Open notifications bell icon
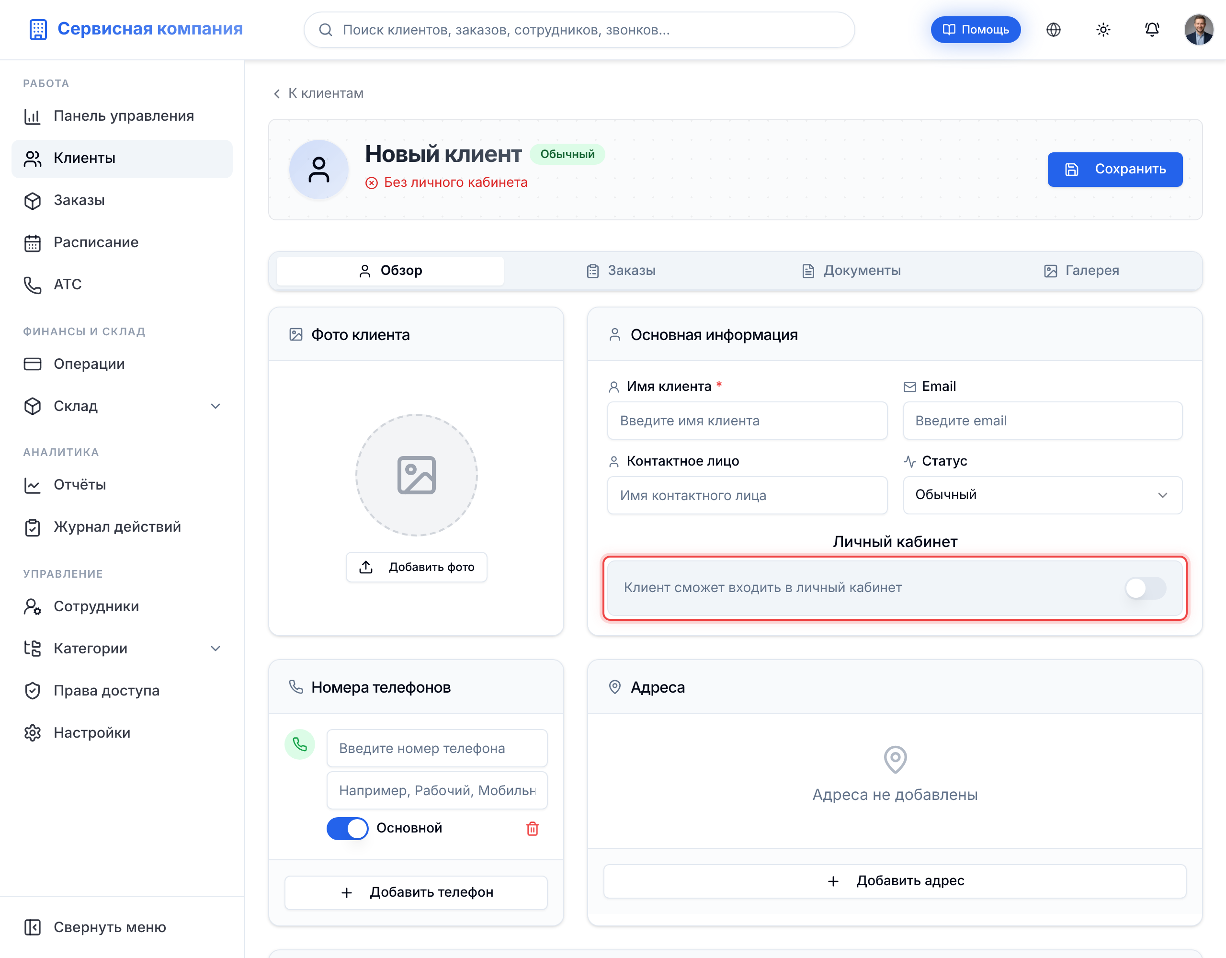1226x958 pixels. click(x=1152, y=30)
